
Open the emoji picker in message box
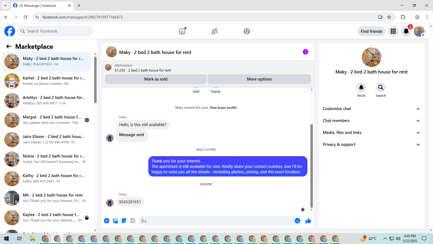297,221
